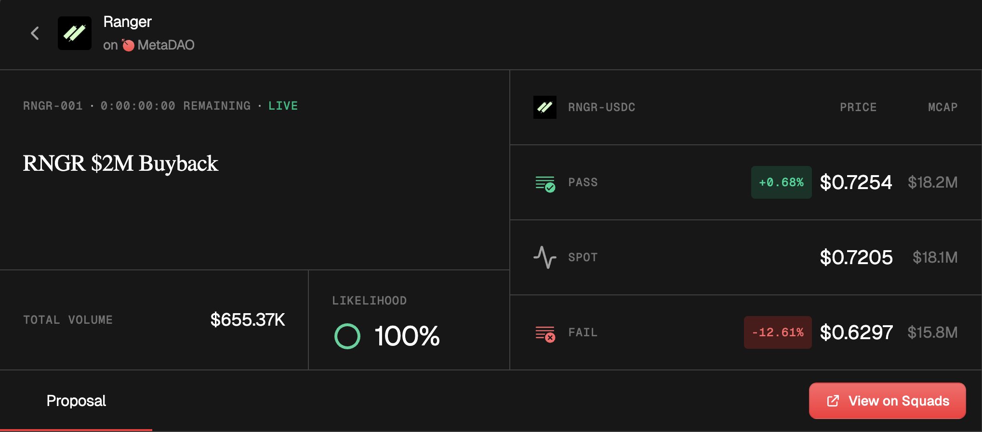Click the red MetaDAO logo icon

tap(128, 45)
